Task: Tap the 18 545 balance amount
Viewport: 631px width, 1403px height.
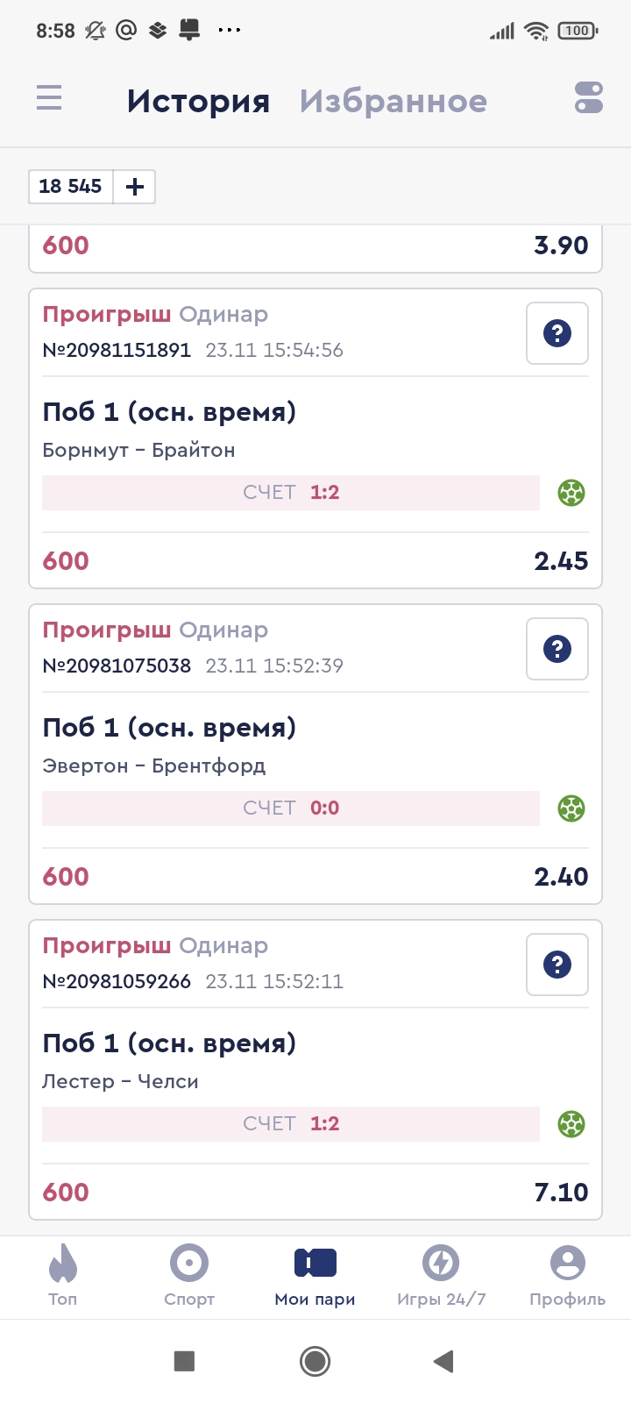Action: click(x=70, y=187)
